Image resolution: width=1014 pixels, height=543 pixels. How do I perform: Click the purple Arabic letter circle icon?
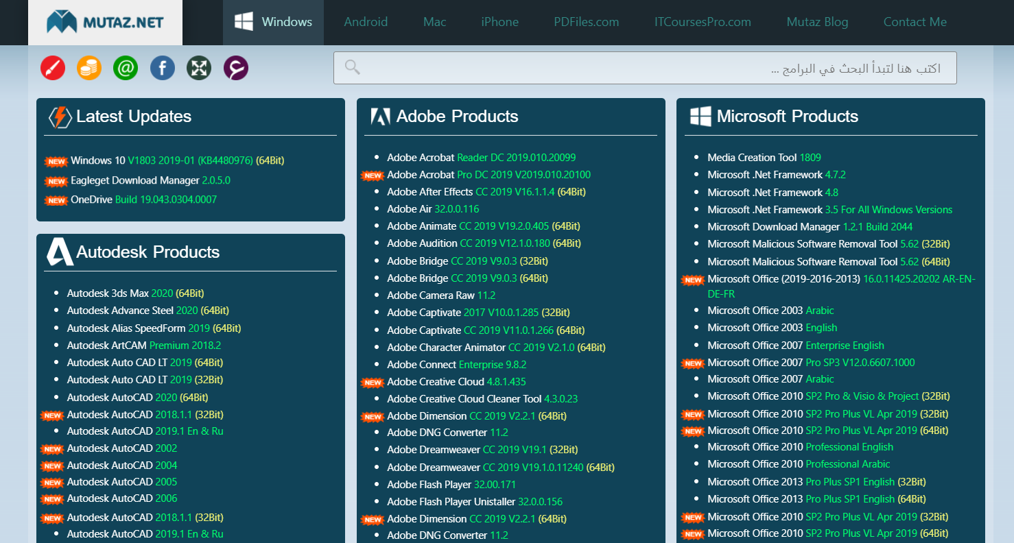(236, 68)
